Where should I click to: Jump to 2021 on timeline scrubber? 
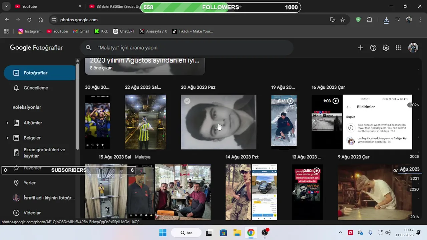414,178
